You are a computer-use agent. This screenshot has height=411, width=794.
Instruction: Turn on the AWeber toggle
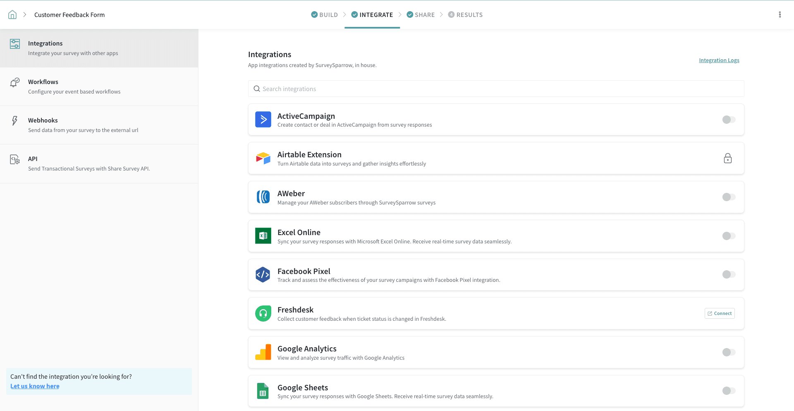tap(728, 197)
